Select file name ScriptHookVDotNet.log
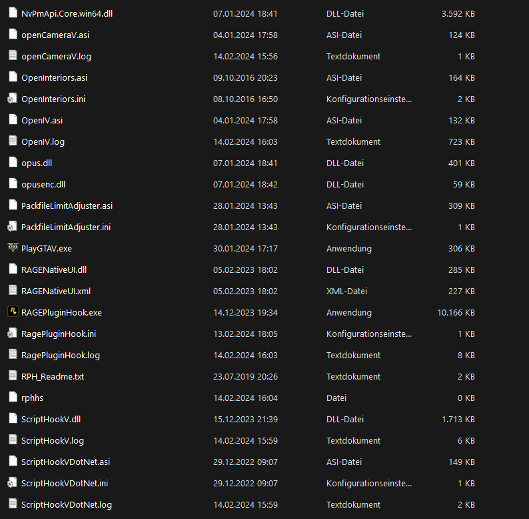The width and height of the screenshot is (529, 519). click(67, 505)
